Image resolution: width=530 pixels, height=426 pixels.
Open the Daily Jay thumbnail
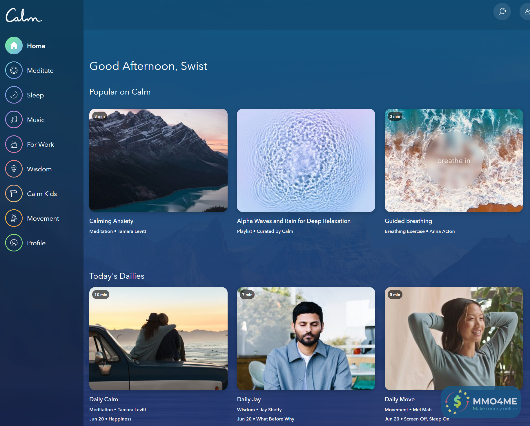coord(306,339)
